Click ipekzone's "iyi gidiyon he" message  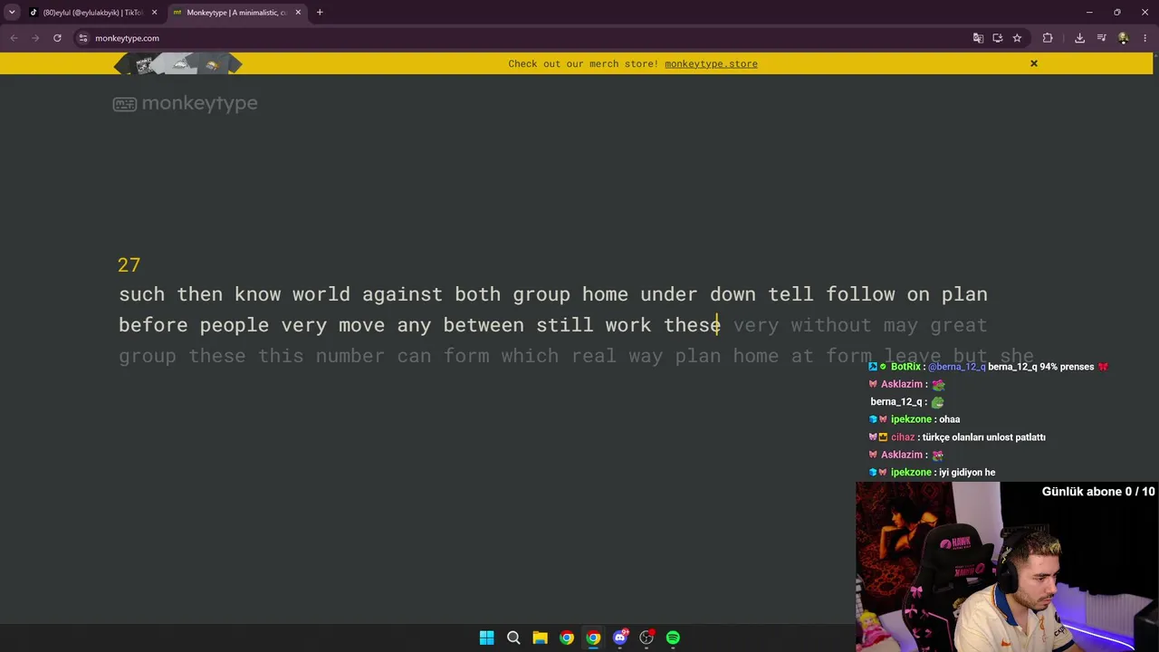933,473
